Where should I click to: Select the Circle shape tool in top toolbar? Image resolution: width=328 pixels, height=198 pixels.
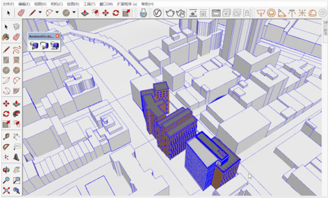pyautogui.click(x=66, y=13)
